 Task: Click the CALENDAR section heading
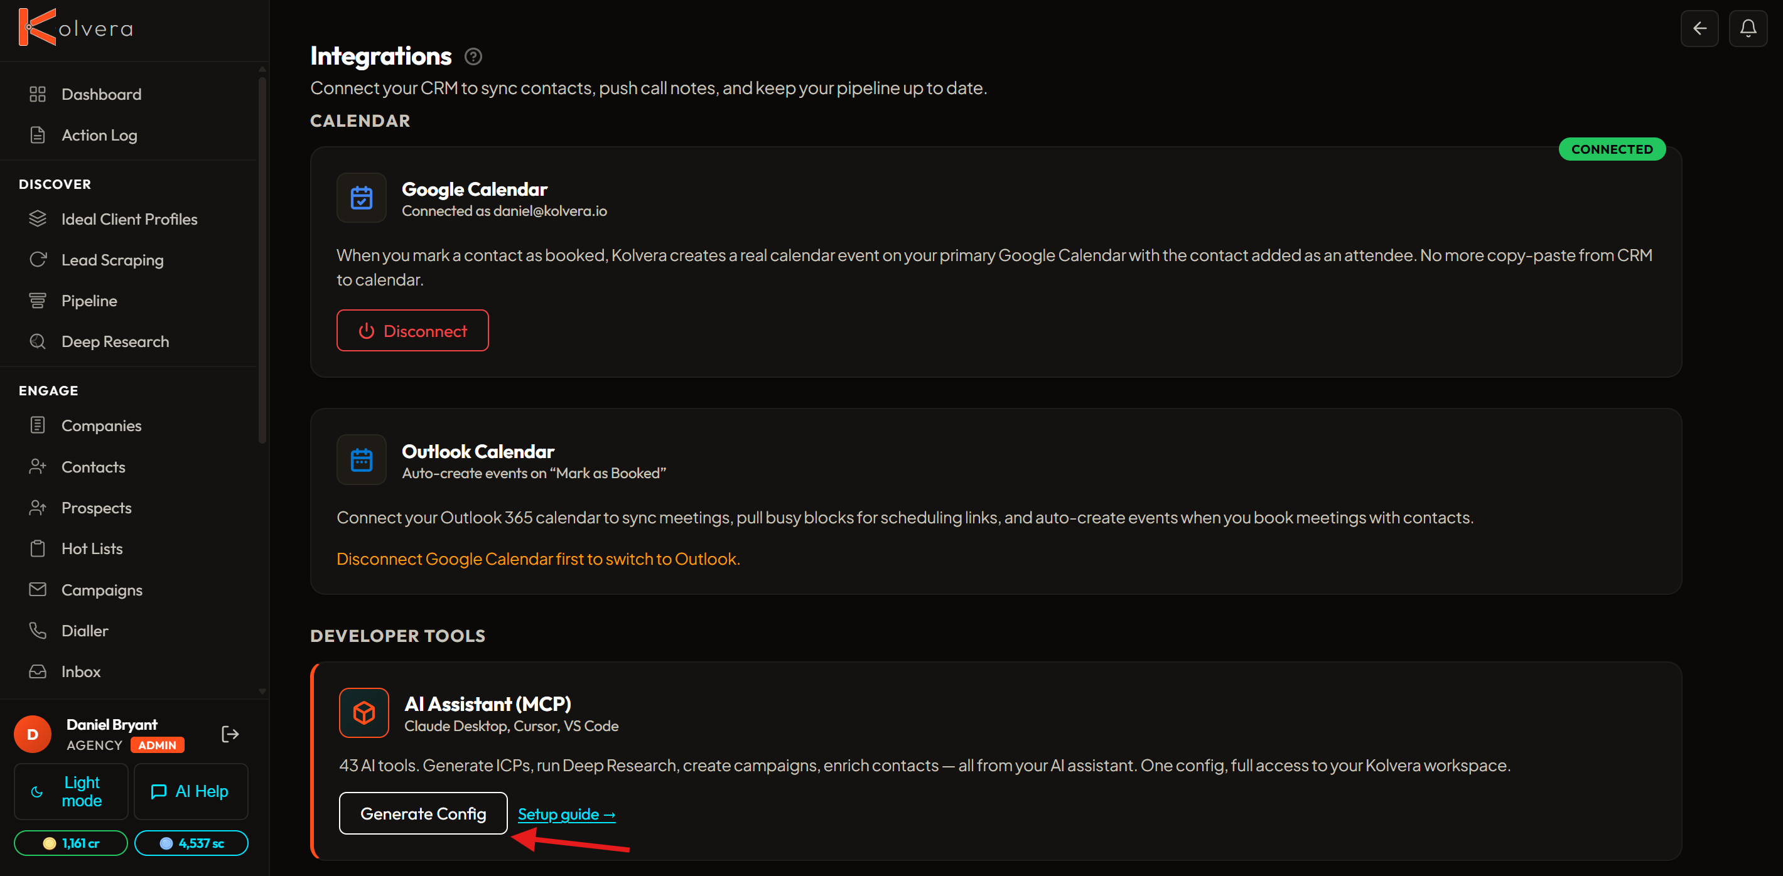point(360,120)
